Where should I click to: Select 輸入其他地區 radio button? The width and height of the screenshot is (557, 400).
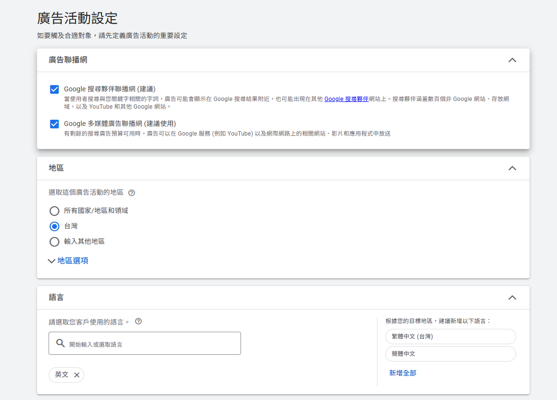click(x=54, y=242)
